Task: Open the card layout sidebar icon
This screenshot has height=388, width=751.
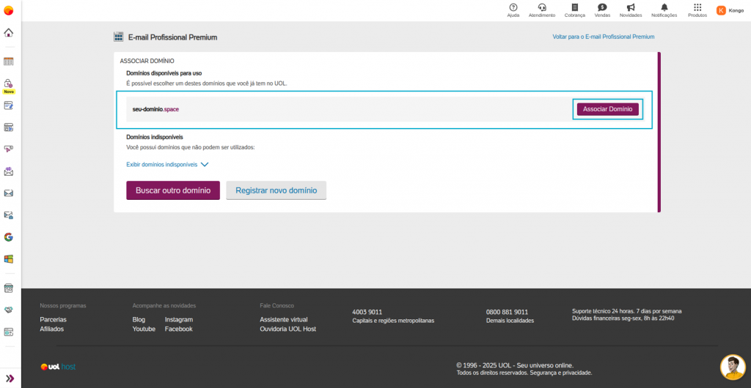Action: click(x=9, y=332)
